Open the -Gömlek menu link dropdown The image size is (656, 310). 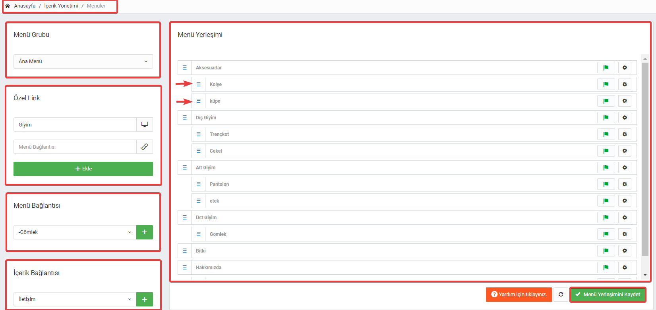[75, 232]
